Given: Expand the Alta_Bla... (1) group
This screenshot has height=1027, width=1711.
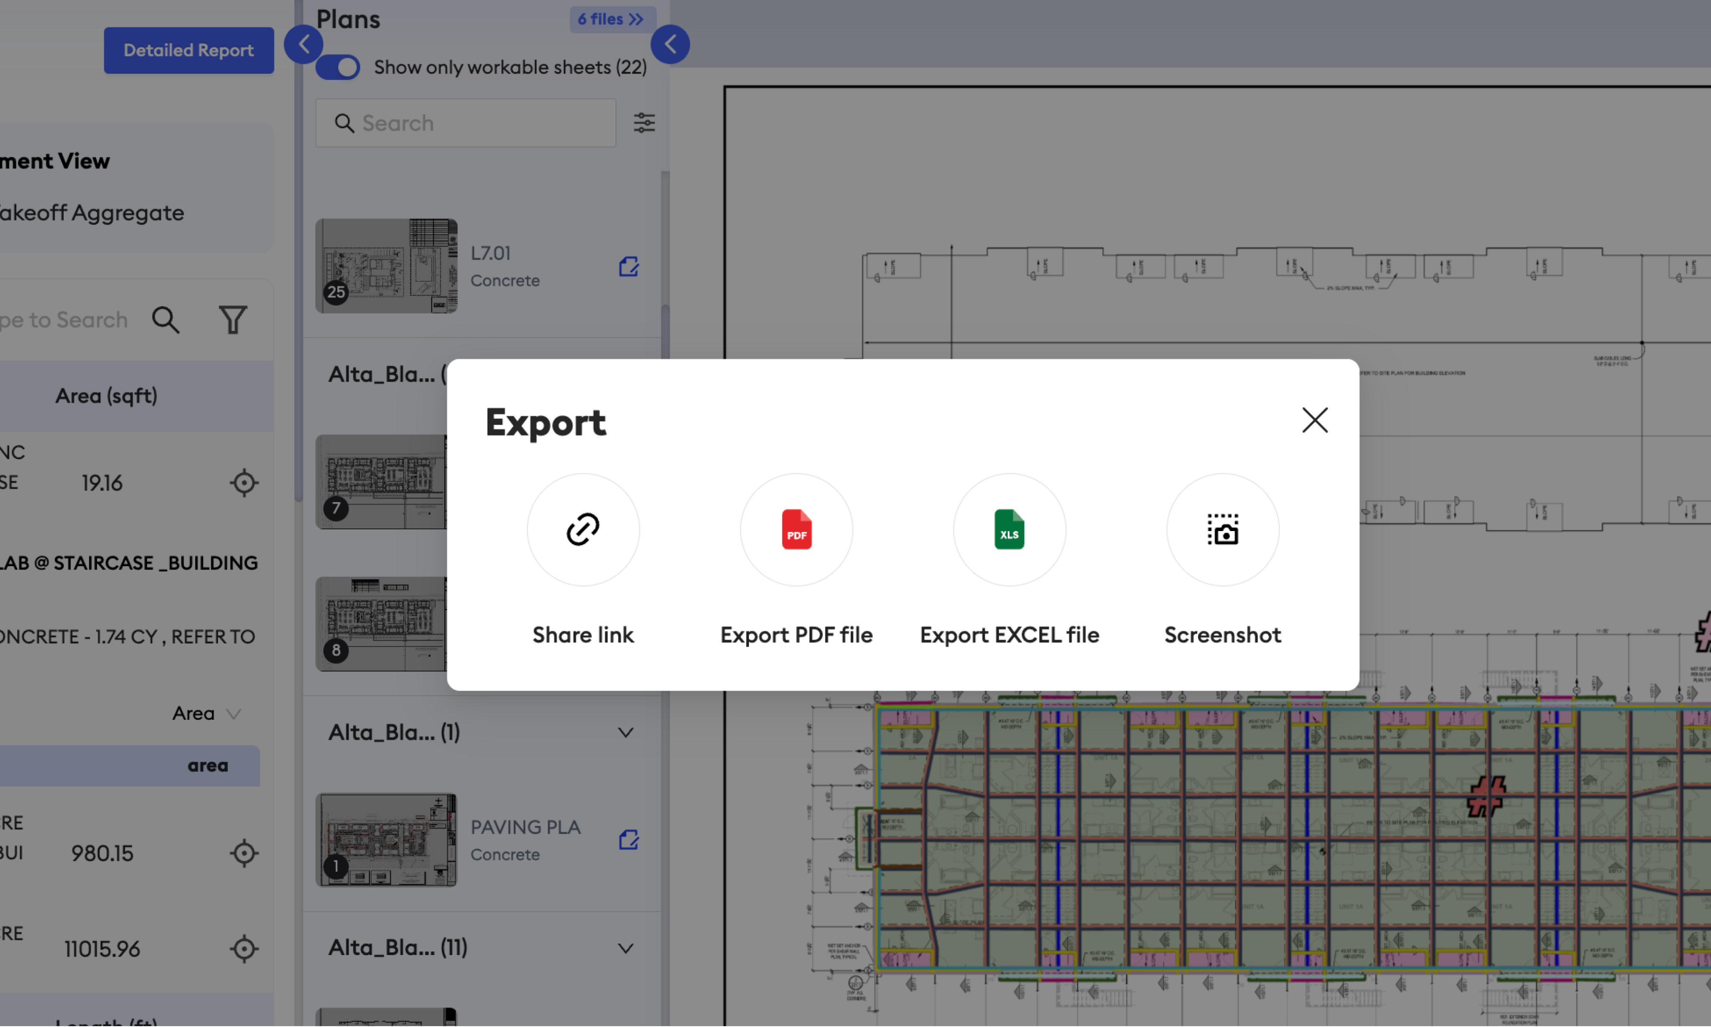Looking at the screenshot, I should tap(625, 732).
